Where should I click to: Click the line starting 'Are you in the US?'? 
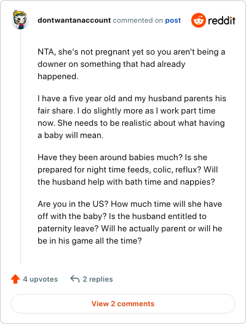pos(130,204)
